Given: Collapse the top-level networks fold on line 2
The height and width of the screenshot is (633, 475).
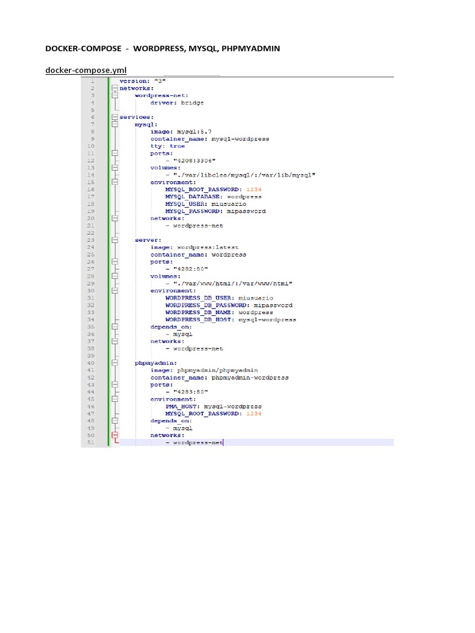Looking at the screenshot, I should [x=114, y=88].
